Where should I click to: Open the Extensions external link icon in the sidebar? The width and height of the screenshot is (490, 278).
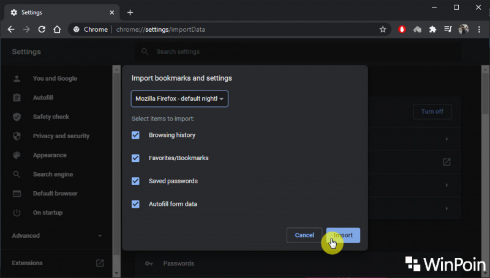100,263
